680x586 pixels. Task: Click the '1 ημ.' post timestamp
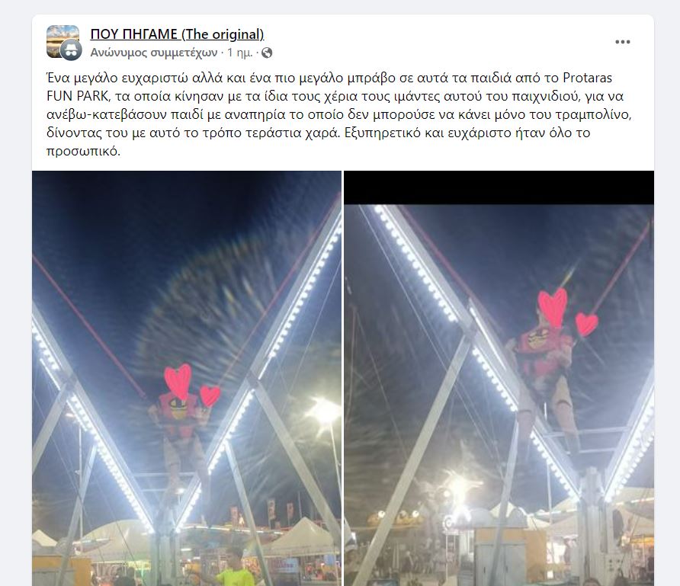click(240, 53)
